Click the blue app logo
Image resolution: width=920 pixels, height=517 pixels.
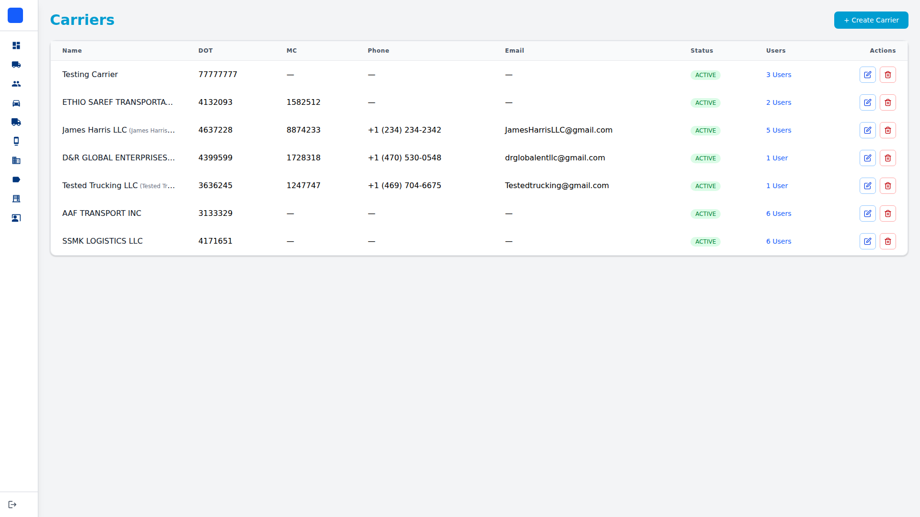click(x=15, y=15)
